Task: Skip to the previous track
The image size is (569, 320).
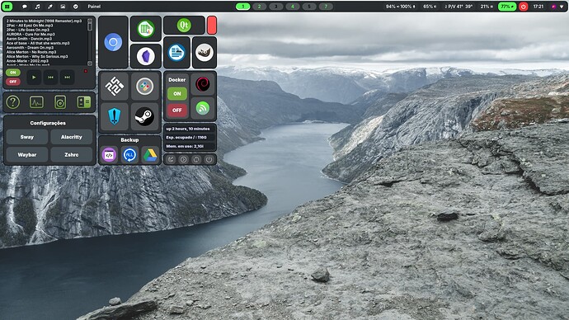Action: tap(50, 78)
